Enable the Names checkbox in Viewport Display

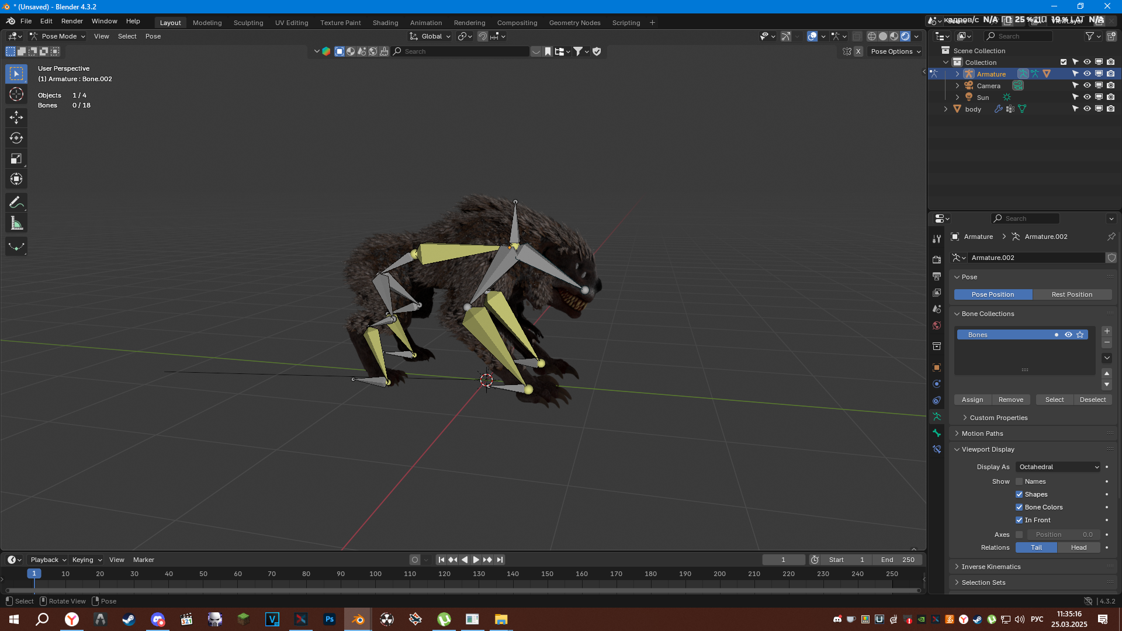(x=1019, y=481)
